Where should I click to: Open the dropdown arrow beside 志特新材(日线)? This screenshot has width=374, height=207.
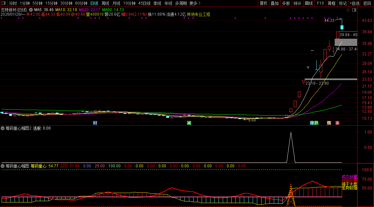click(x=31, y=10)
